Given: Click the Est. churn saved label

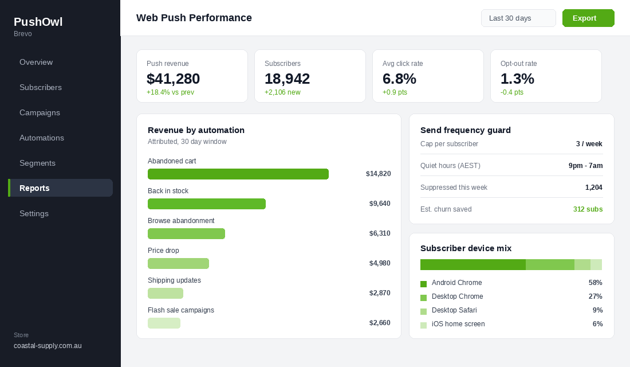Looking at the screenshot, I should pyautogui.click(x=446, y=209).
